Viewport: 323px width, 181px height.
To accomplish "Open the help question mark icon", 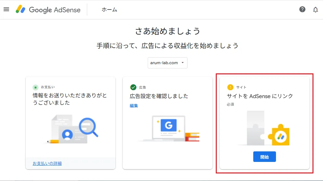I will [302, 10].
